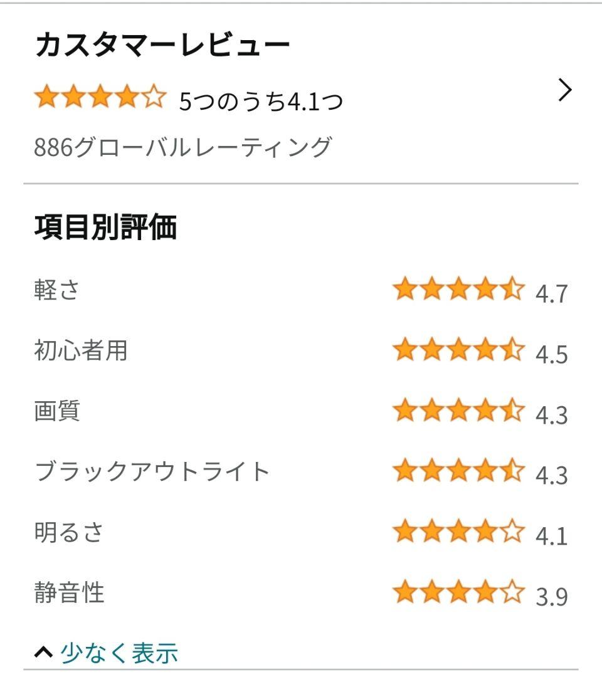Tap the 5つのうち4.1つ rating text
Viewport: 602px width, 677px height.
coord(261,100)
